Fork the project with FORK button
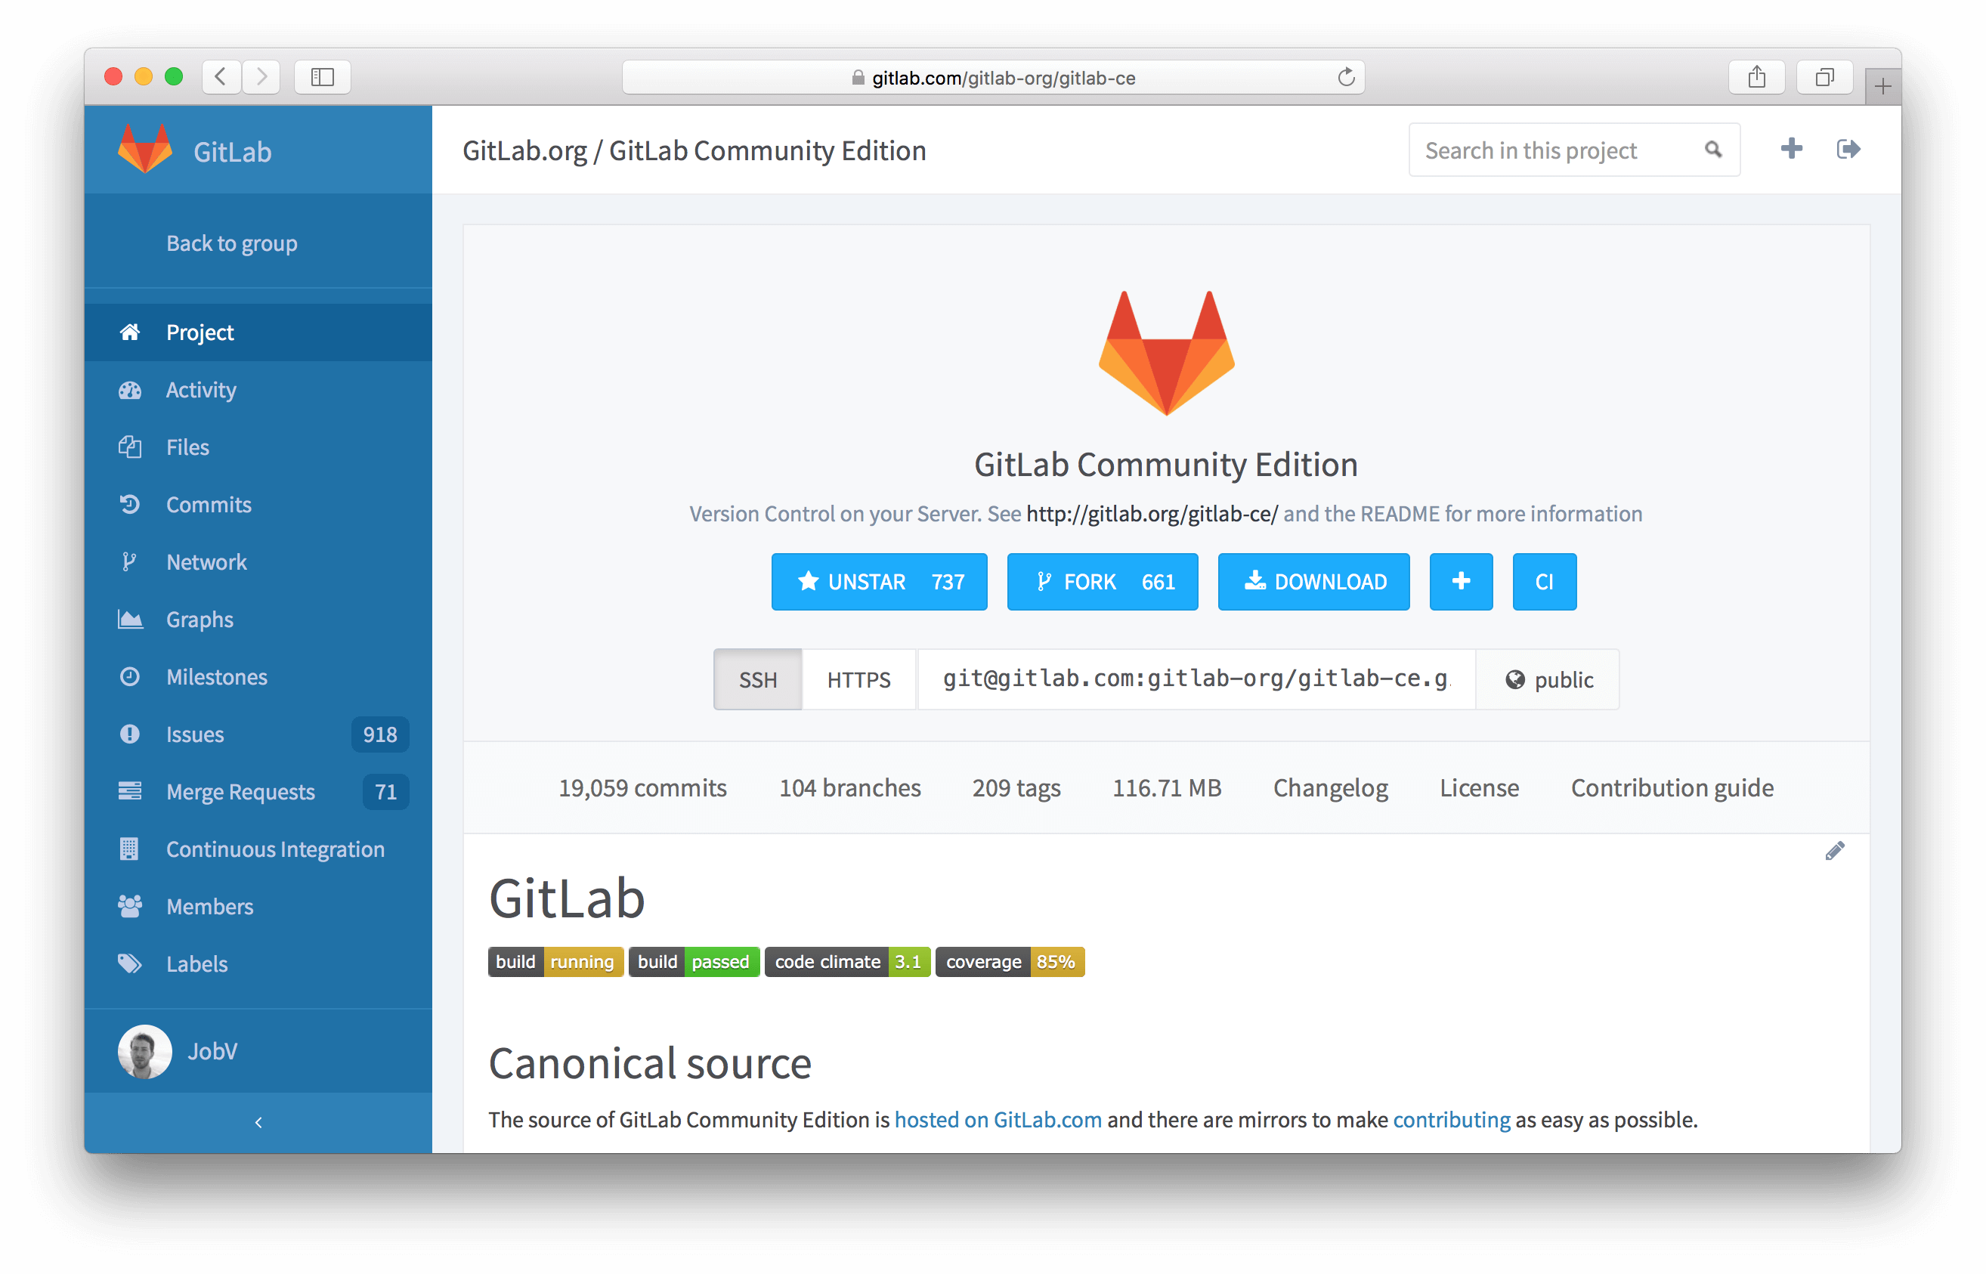The height and width of the screenshot is (1274, 1986). coord(1103,582)
